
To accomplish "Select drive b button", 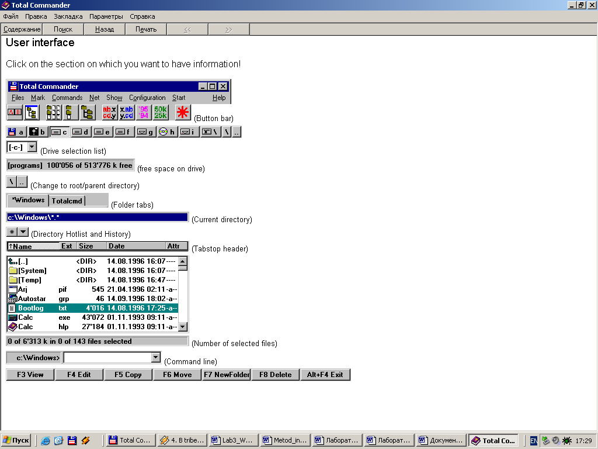I will (37, 132).
